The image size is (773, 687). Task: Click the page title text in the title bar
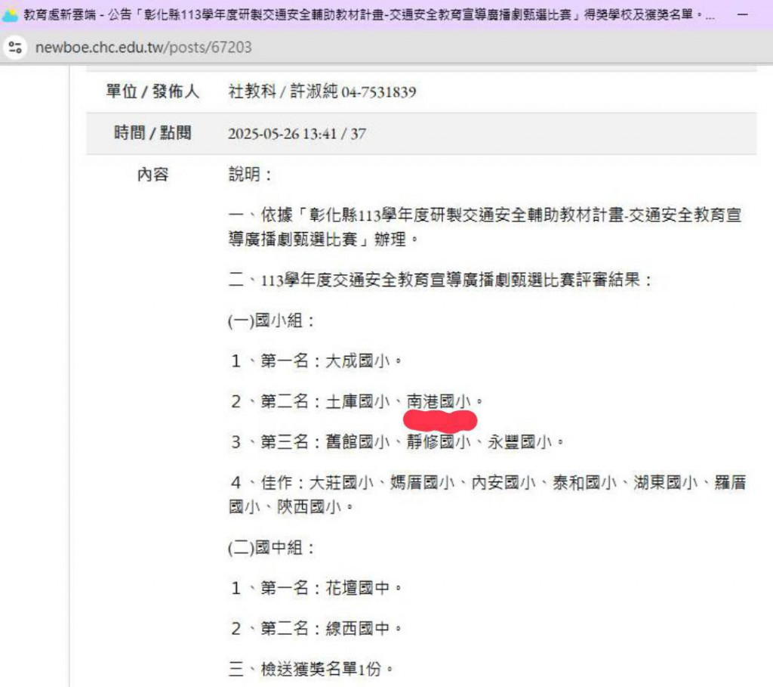coord(368,15)
